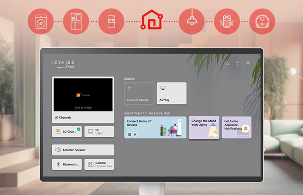This screenshot has width=303, height=195.
Task: Click the Bluetooth symbol icon
Action: 58,164
